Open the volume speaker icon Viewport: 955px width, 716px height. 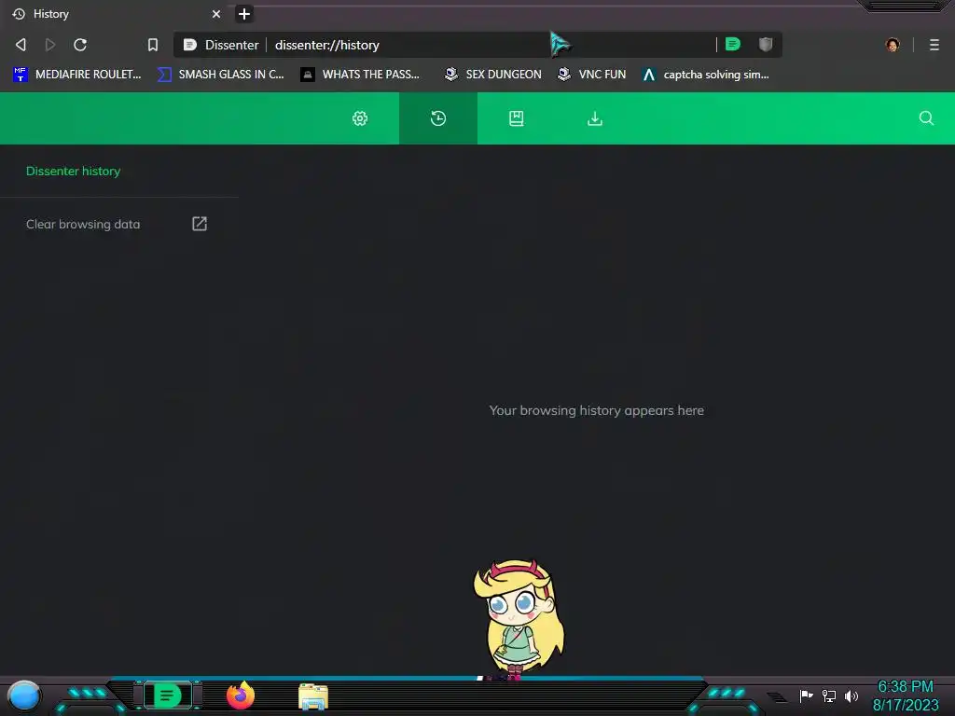pos(851,695)
